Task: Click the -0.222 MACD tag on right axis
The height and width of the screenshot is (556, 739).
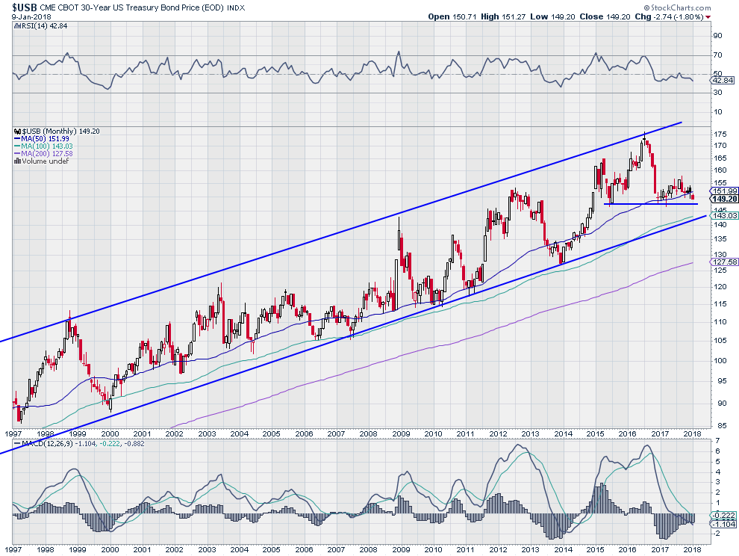Action: point(724,516)
